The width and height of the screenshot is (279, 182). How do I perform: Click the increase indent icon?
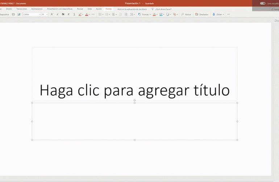click(x=126, y=14)
